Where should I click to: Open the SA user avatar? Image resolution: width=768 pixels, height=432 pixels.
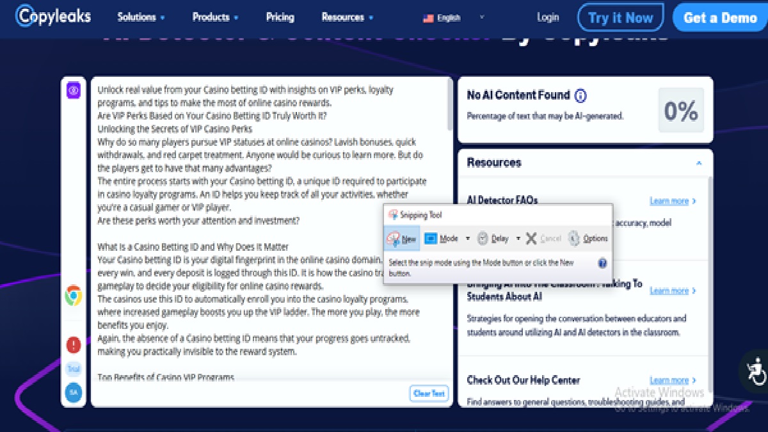[x=73, y=392]
